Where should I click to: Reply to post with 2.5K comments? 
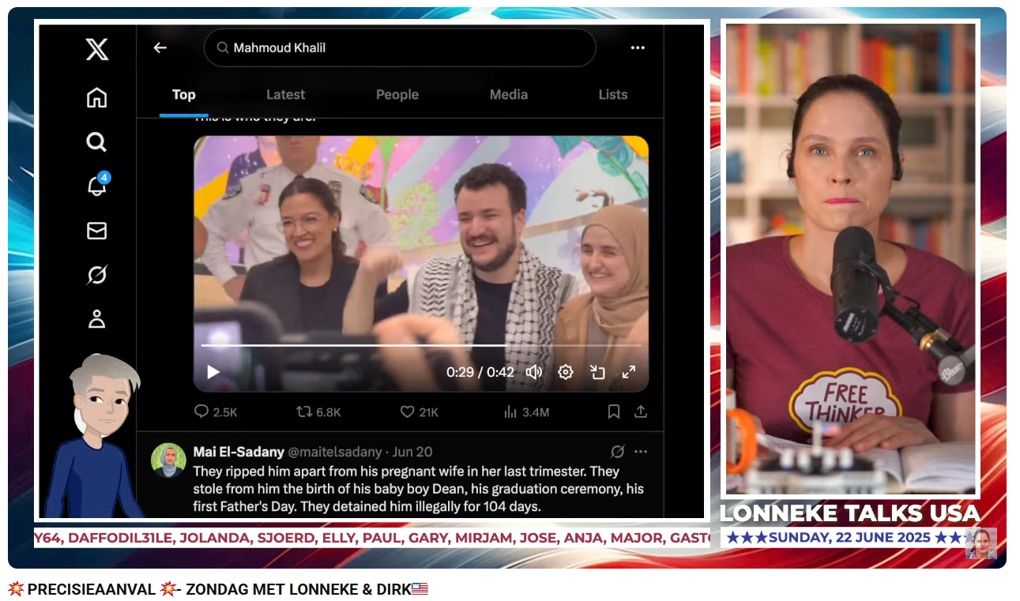(x=215, y=412)
